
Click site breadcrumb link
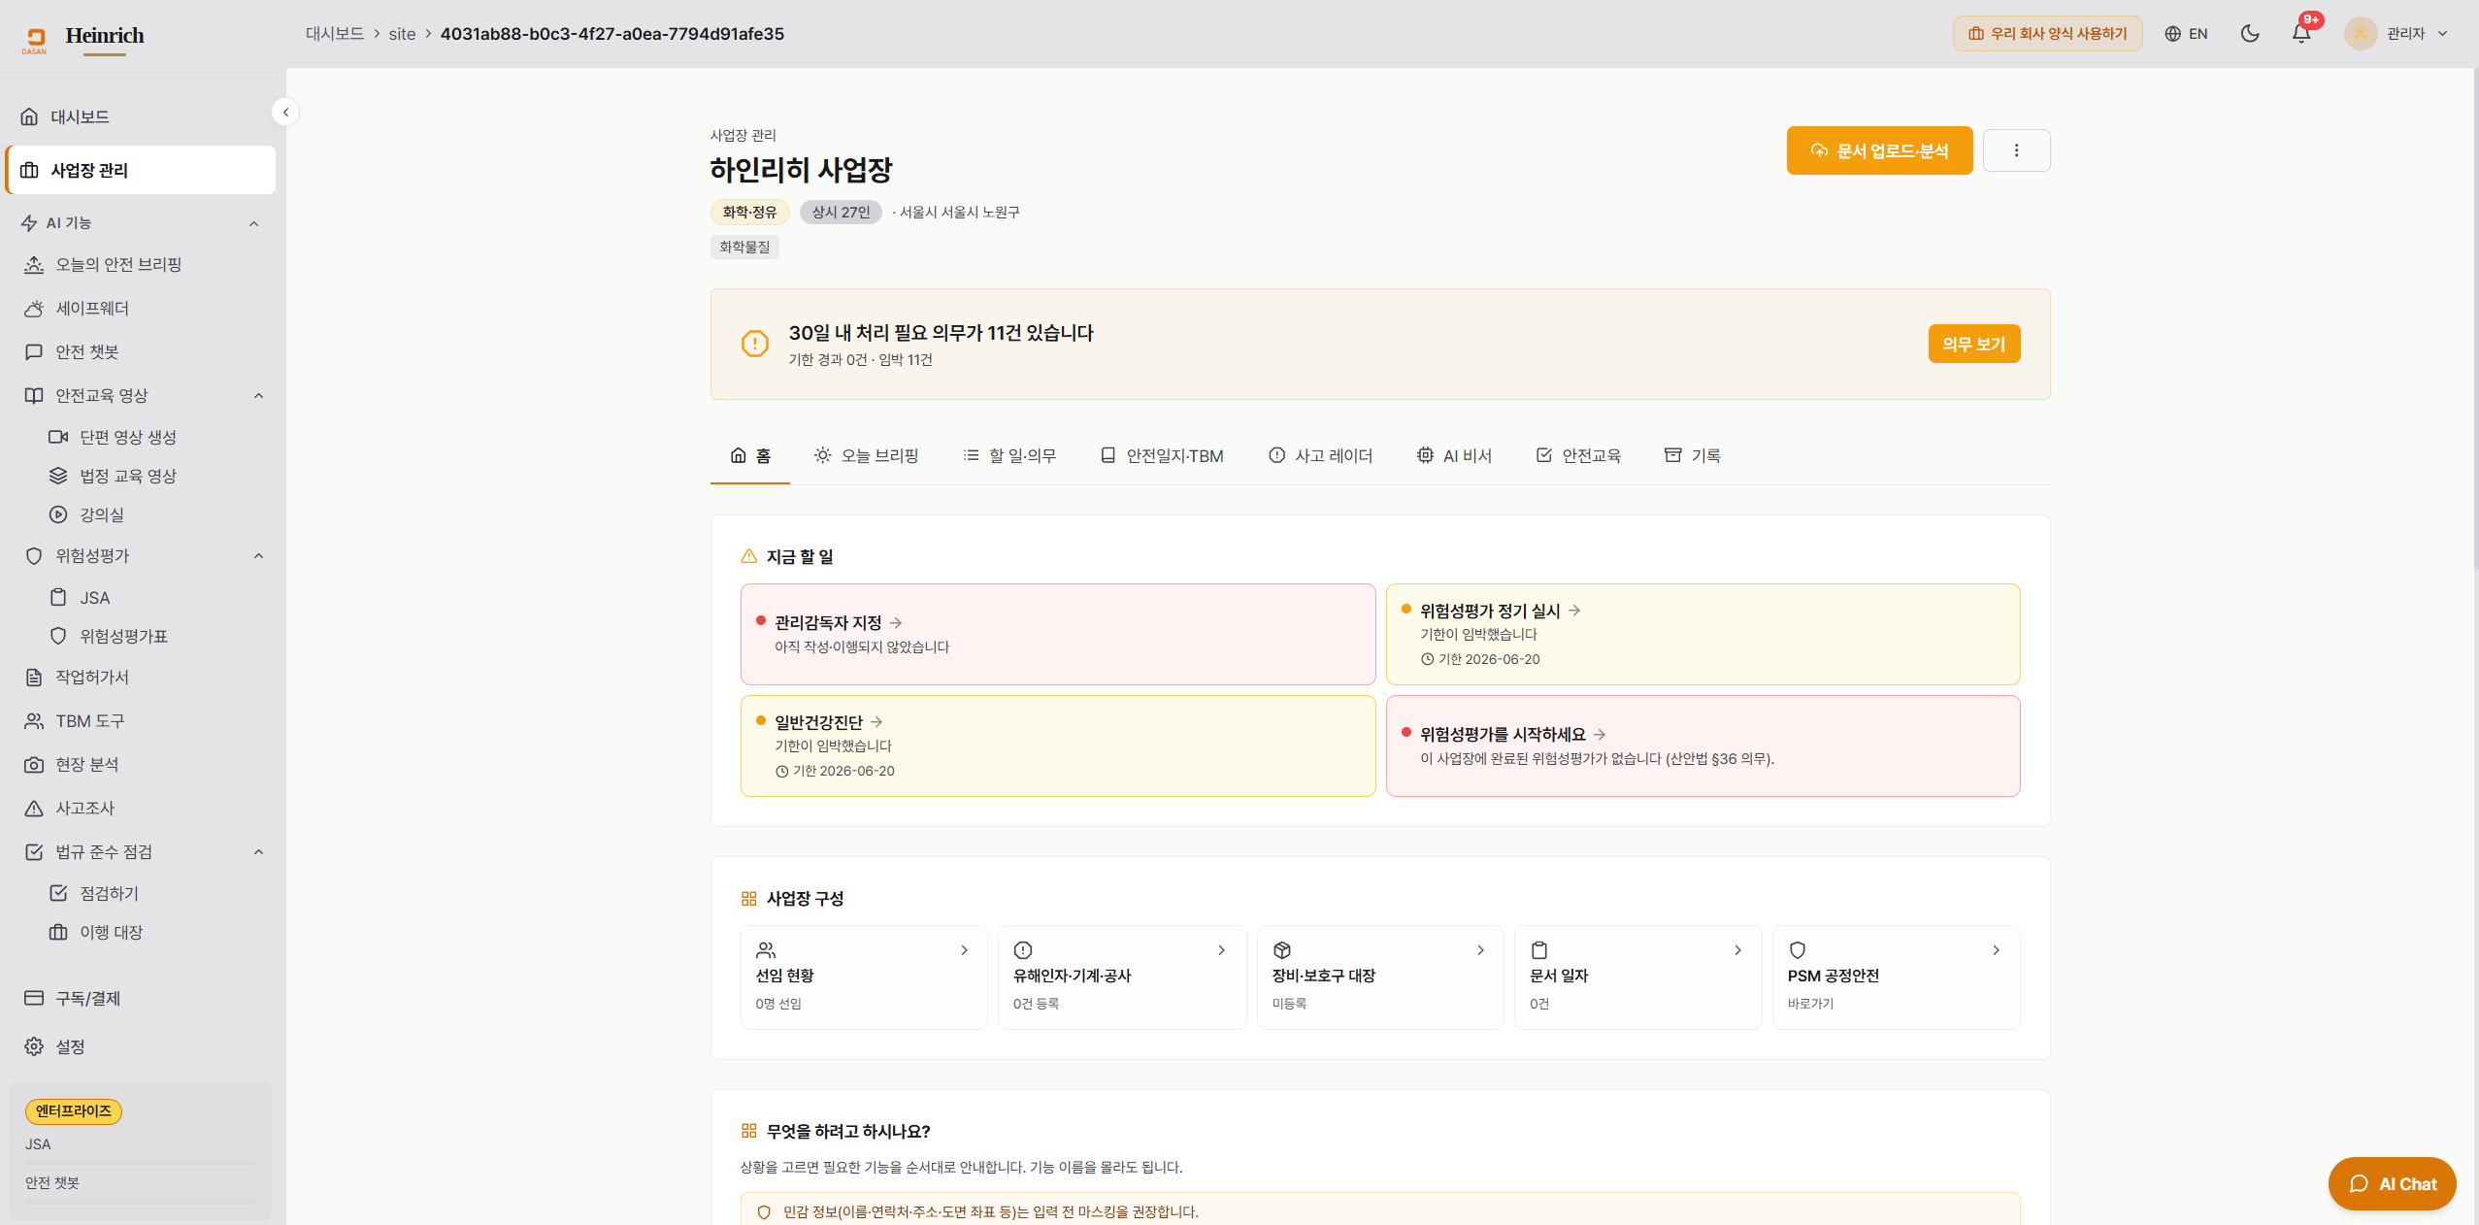pos(402,34)
